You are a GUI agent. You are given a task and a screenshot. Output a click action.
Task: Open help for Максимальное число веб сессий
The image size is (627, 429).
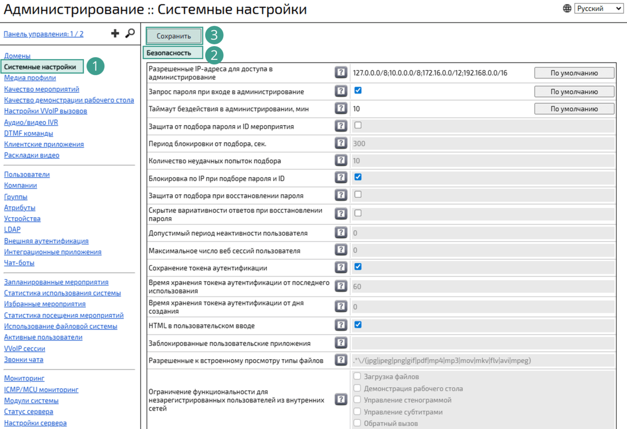coord(341,250)
